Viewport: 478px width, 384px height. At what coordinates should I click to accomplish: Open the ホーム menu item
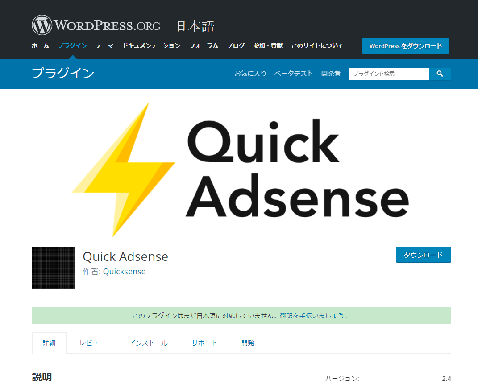coord(40,46)
